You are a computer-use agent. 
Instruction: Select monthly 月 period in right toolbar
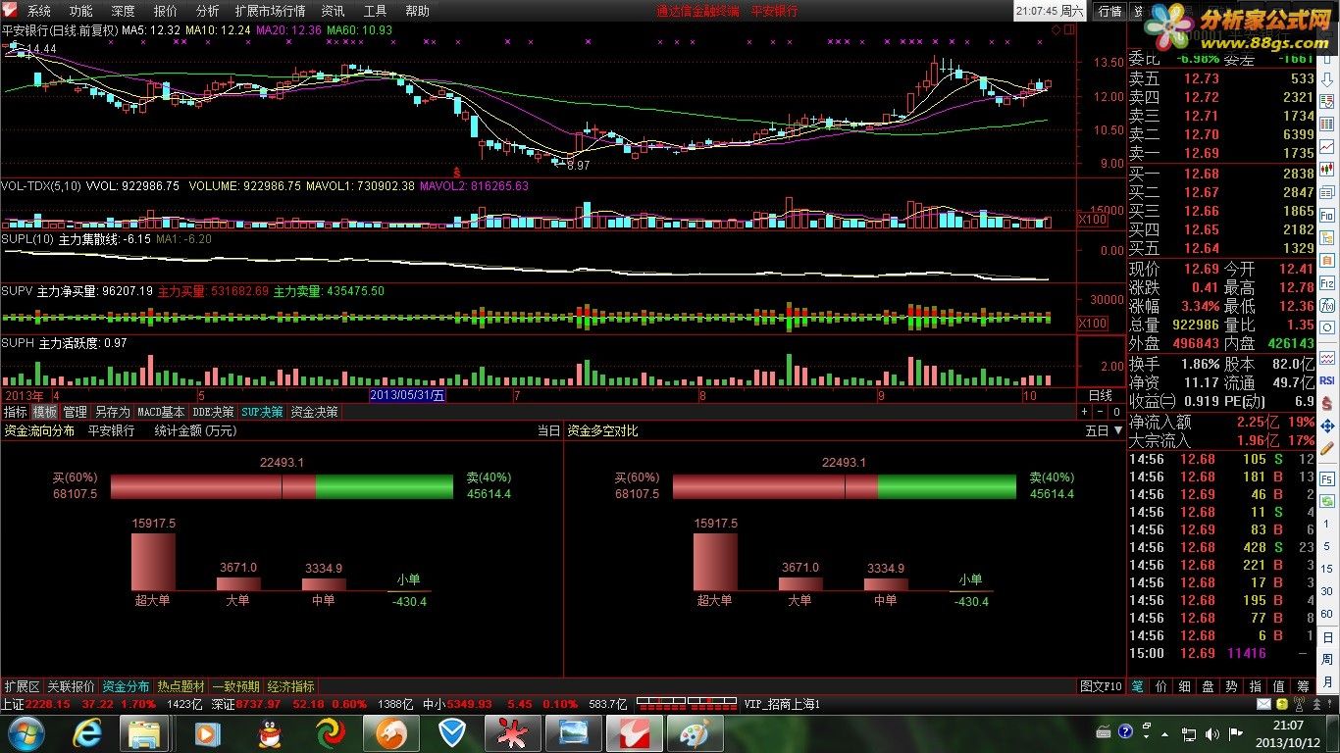[1326, 681]
